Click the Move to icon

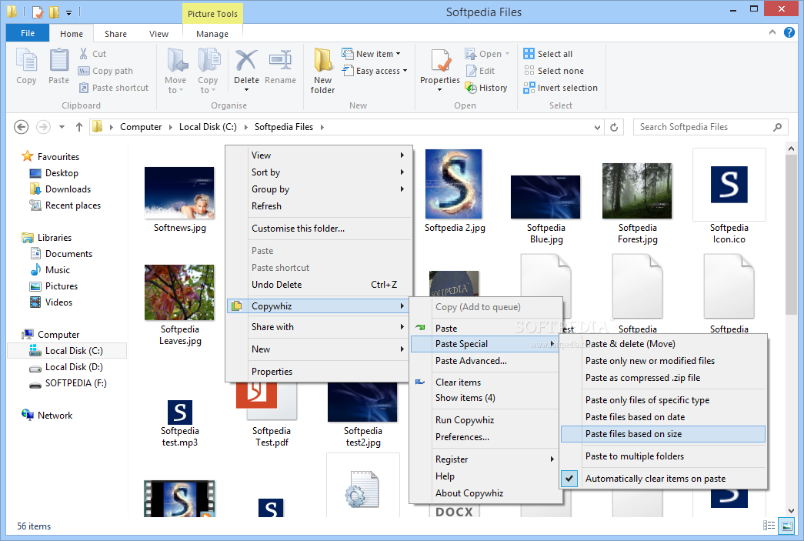click(176, 61)
